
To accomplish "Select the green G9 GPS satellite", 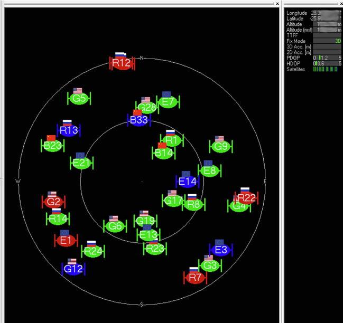I will pos(221,146).
